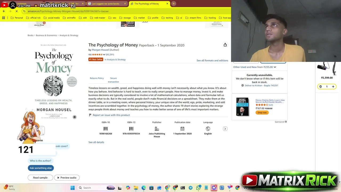The width and height of the screenshot is (341, 192).
Task: Click the share icon beside the book title
Action: 225,45
